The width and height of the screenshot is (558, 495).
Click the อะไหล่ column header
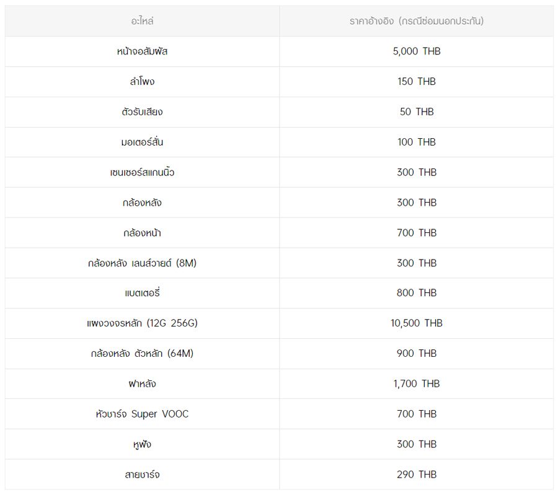point(142,21)
